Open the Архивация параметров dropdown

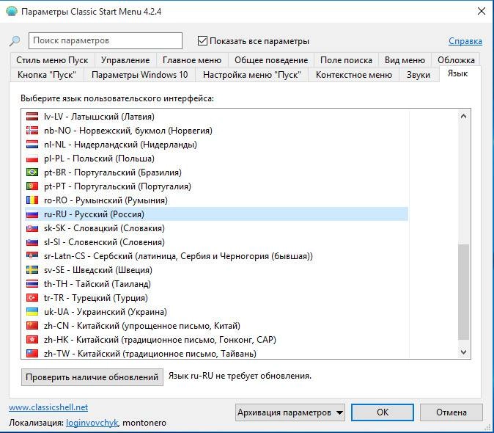click(290, 412)
